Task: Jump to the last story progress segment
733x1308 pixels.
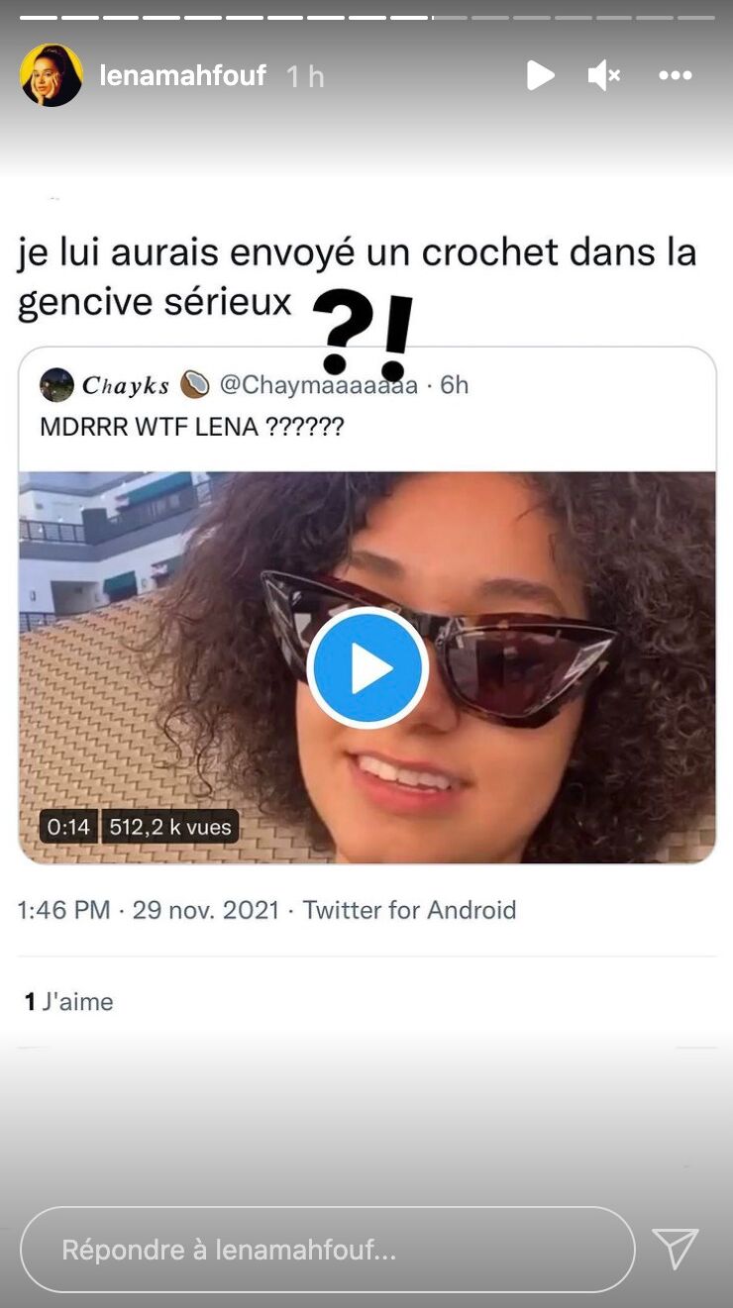Action: point(694,17)
